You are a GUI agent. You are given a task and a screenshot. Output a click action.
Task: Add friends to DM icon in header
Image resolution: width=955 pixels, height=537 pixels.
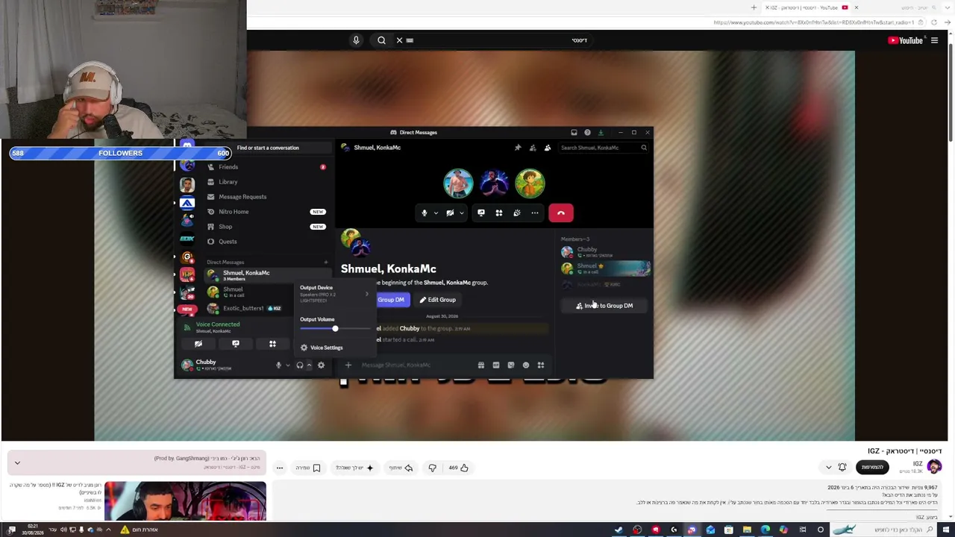click(533, 148)
